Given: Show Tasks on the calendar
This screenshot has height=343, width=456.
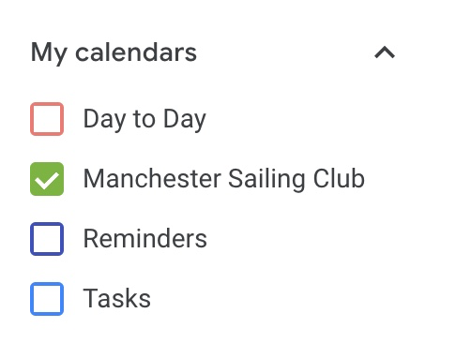Looking at the screenshot, I should (47, 299).
